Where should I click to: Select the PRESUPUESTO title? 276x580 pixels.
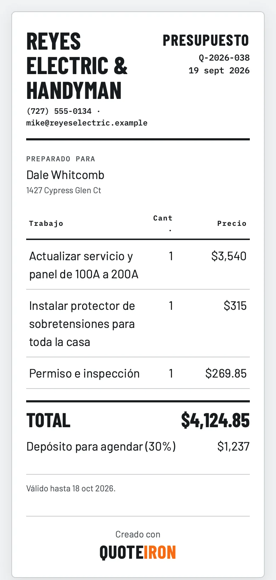(206, 40)
